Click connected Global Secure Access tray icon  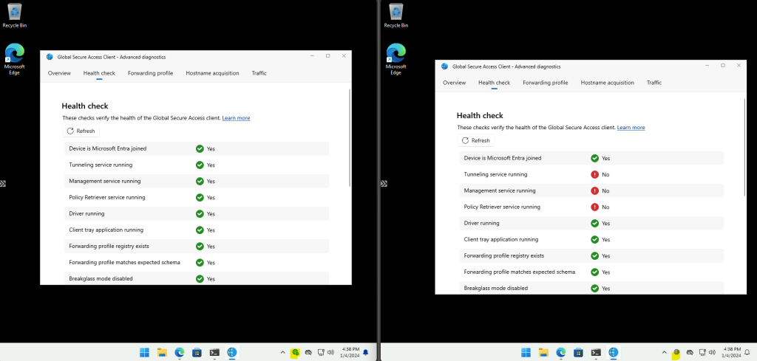pos(296,353)
